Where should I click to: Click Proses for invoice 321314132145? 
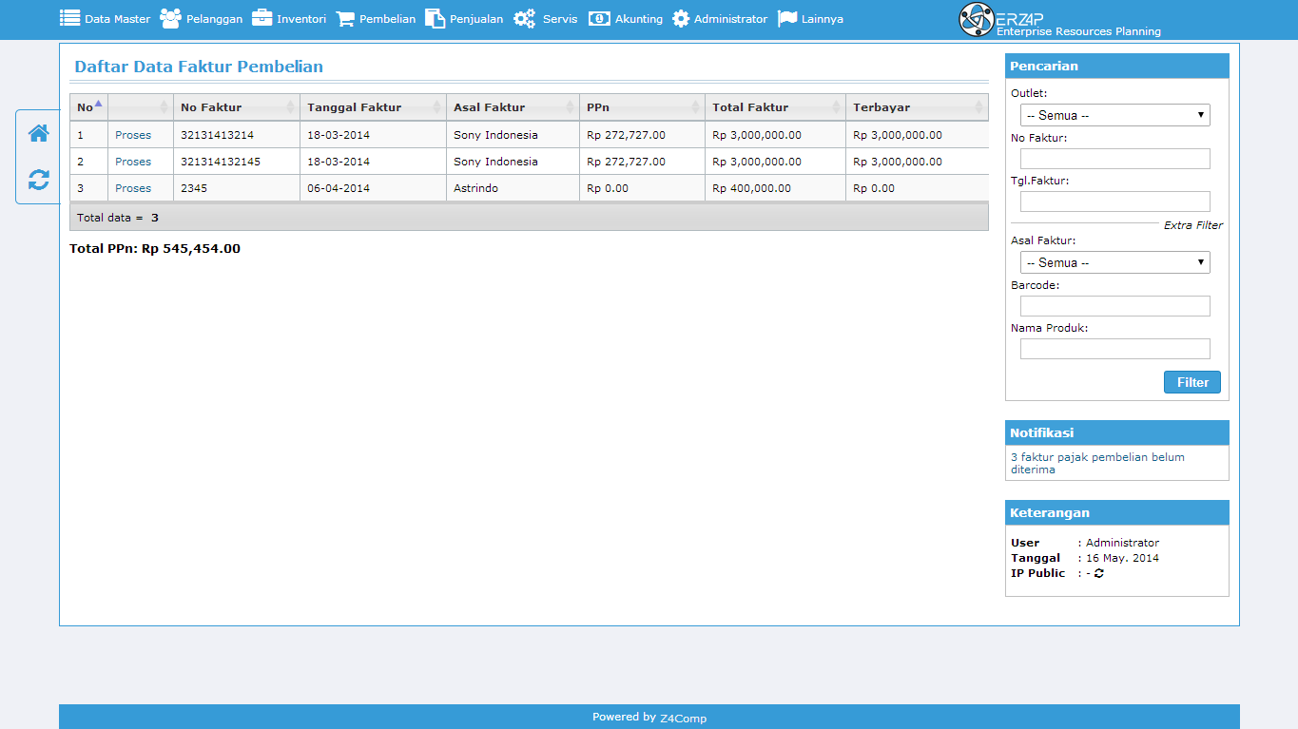tap(133, 162)
